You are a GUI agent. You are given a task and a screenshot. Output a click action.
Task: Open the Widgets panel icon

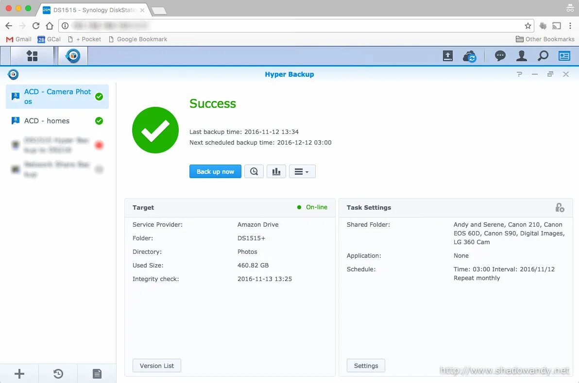tap(564, 56)
